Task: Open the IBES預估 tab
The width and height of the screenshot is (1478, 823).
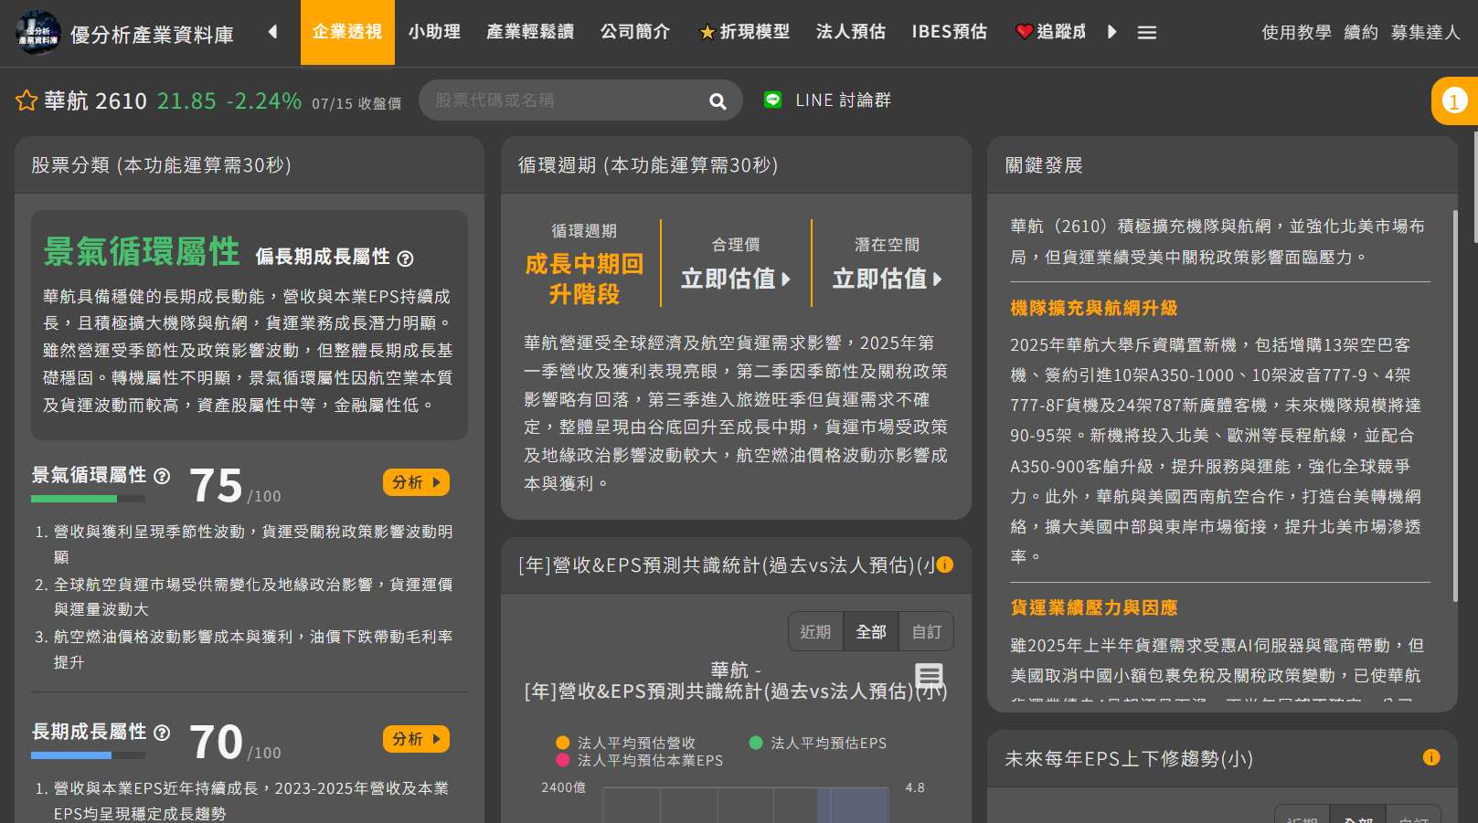Action: coord(950,32)
